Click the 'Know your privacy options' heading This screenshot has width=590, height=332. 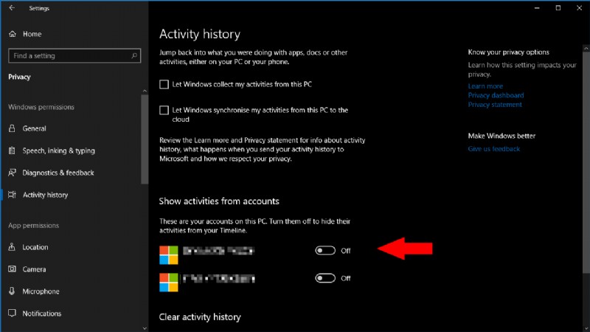508,52
